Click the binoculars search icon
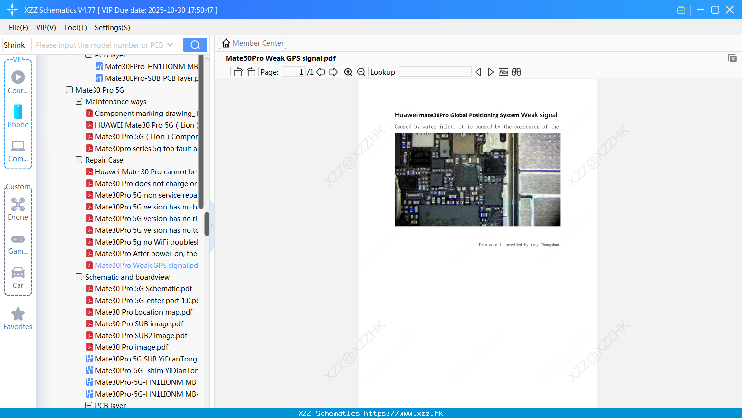 516,72
